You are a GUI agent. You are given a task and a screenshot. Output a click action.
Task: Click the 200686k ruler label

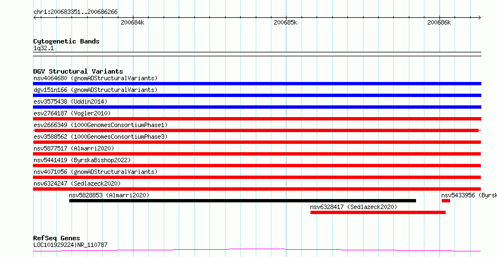tap(439, 22)
